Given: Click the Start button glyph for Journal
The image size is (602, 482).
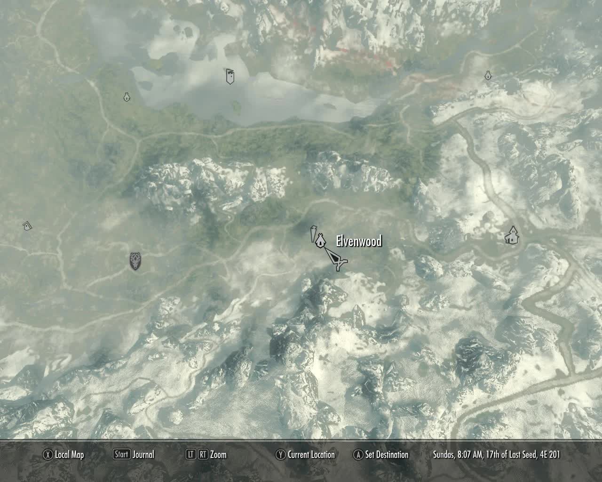Looking at the screenshot, I should (x=122, y=454).
